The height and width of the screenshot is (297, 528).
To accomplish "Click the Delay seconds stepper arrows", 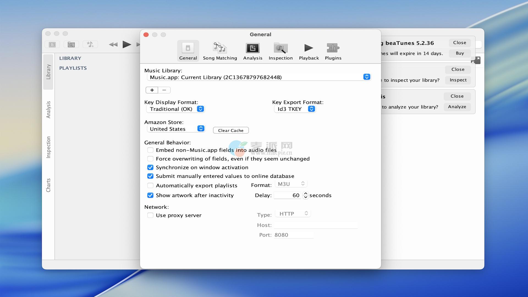I will (305, 195).
